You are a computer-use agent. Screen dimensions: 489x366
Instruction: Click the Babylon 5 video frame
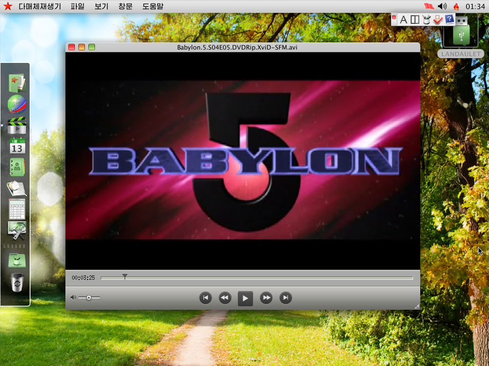coord(243,160)
